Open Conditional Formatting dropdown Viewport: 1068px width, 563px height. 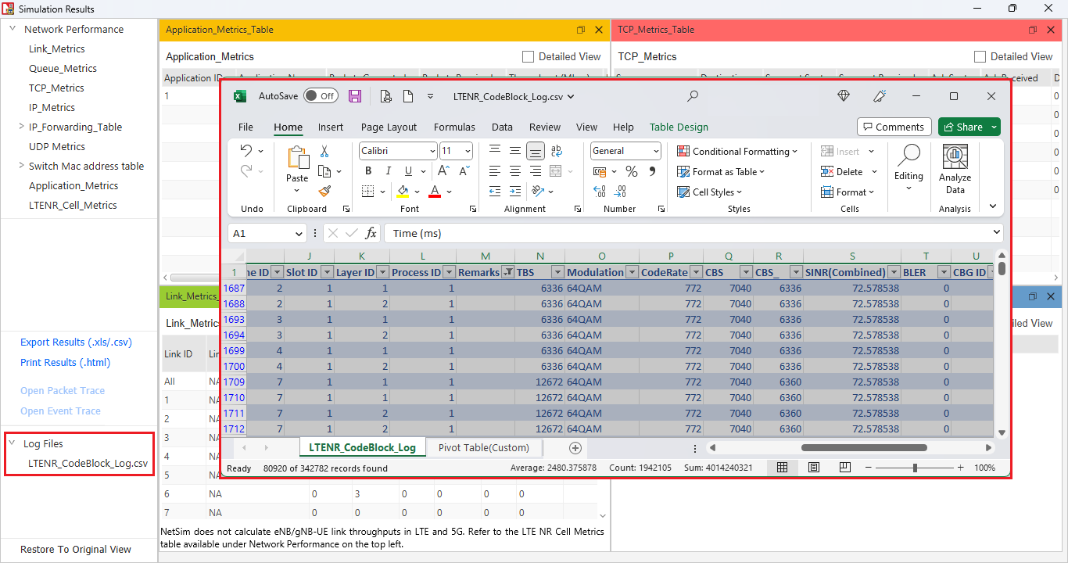point(737,151)
